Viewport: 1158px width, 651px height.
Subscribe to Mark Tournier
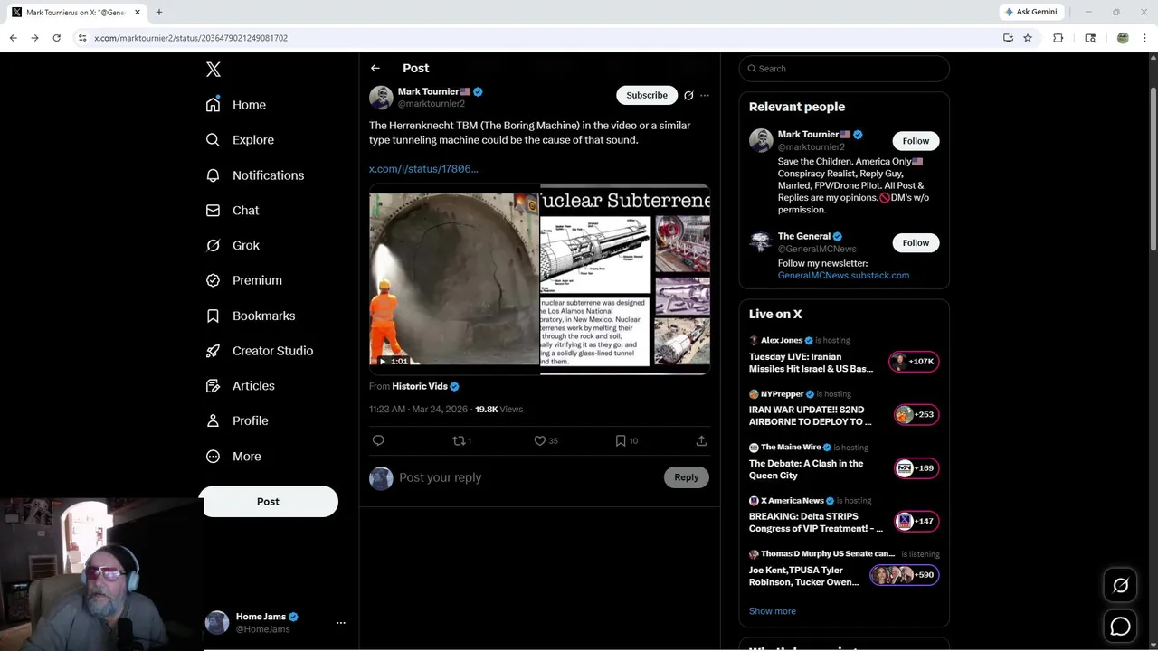[x=647, y=95]
